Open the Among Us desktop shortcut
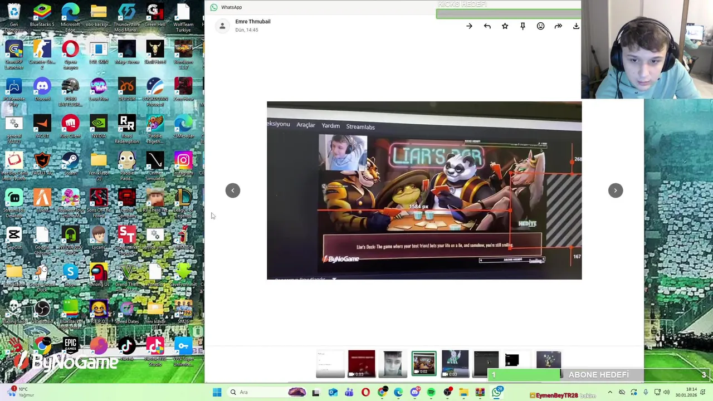The height and width of the screenshot is (401, 713). [99, 276]
